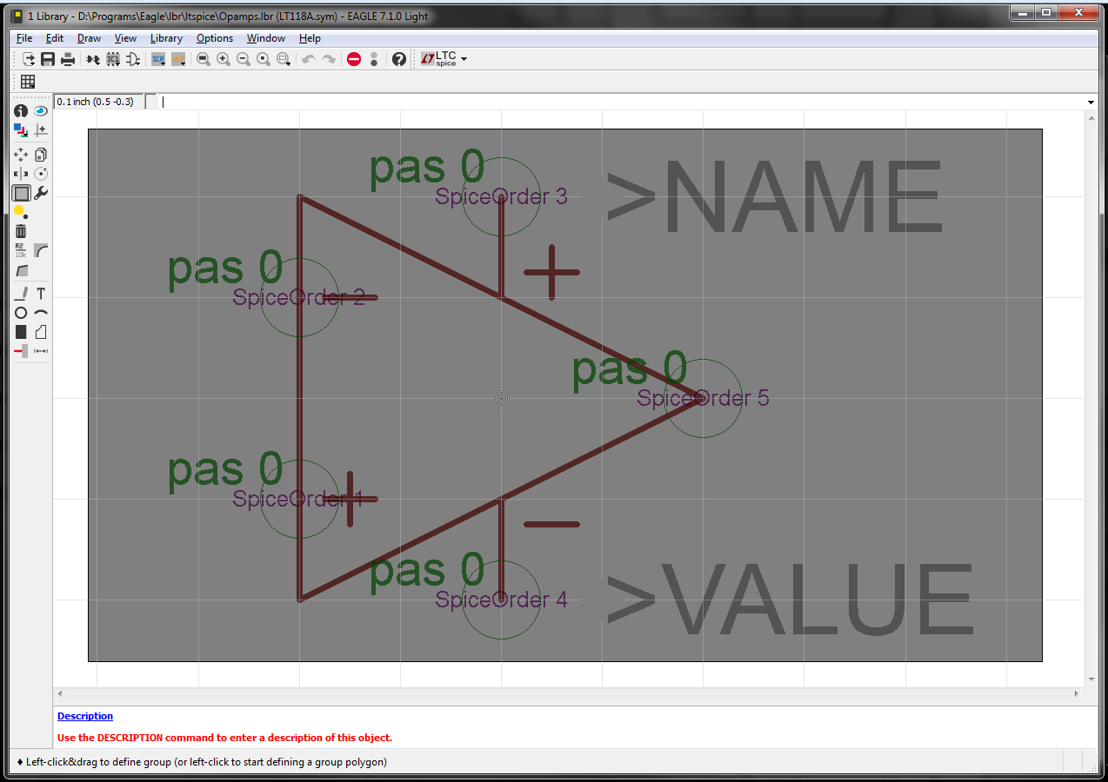Image resolution: width=1108 pixels, height=782 pixels.
Task: Select the Mark origin tool
Action: click(x=41, y=130)
